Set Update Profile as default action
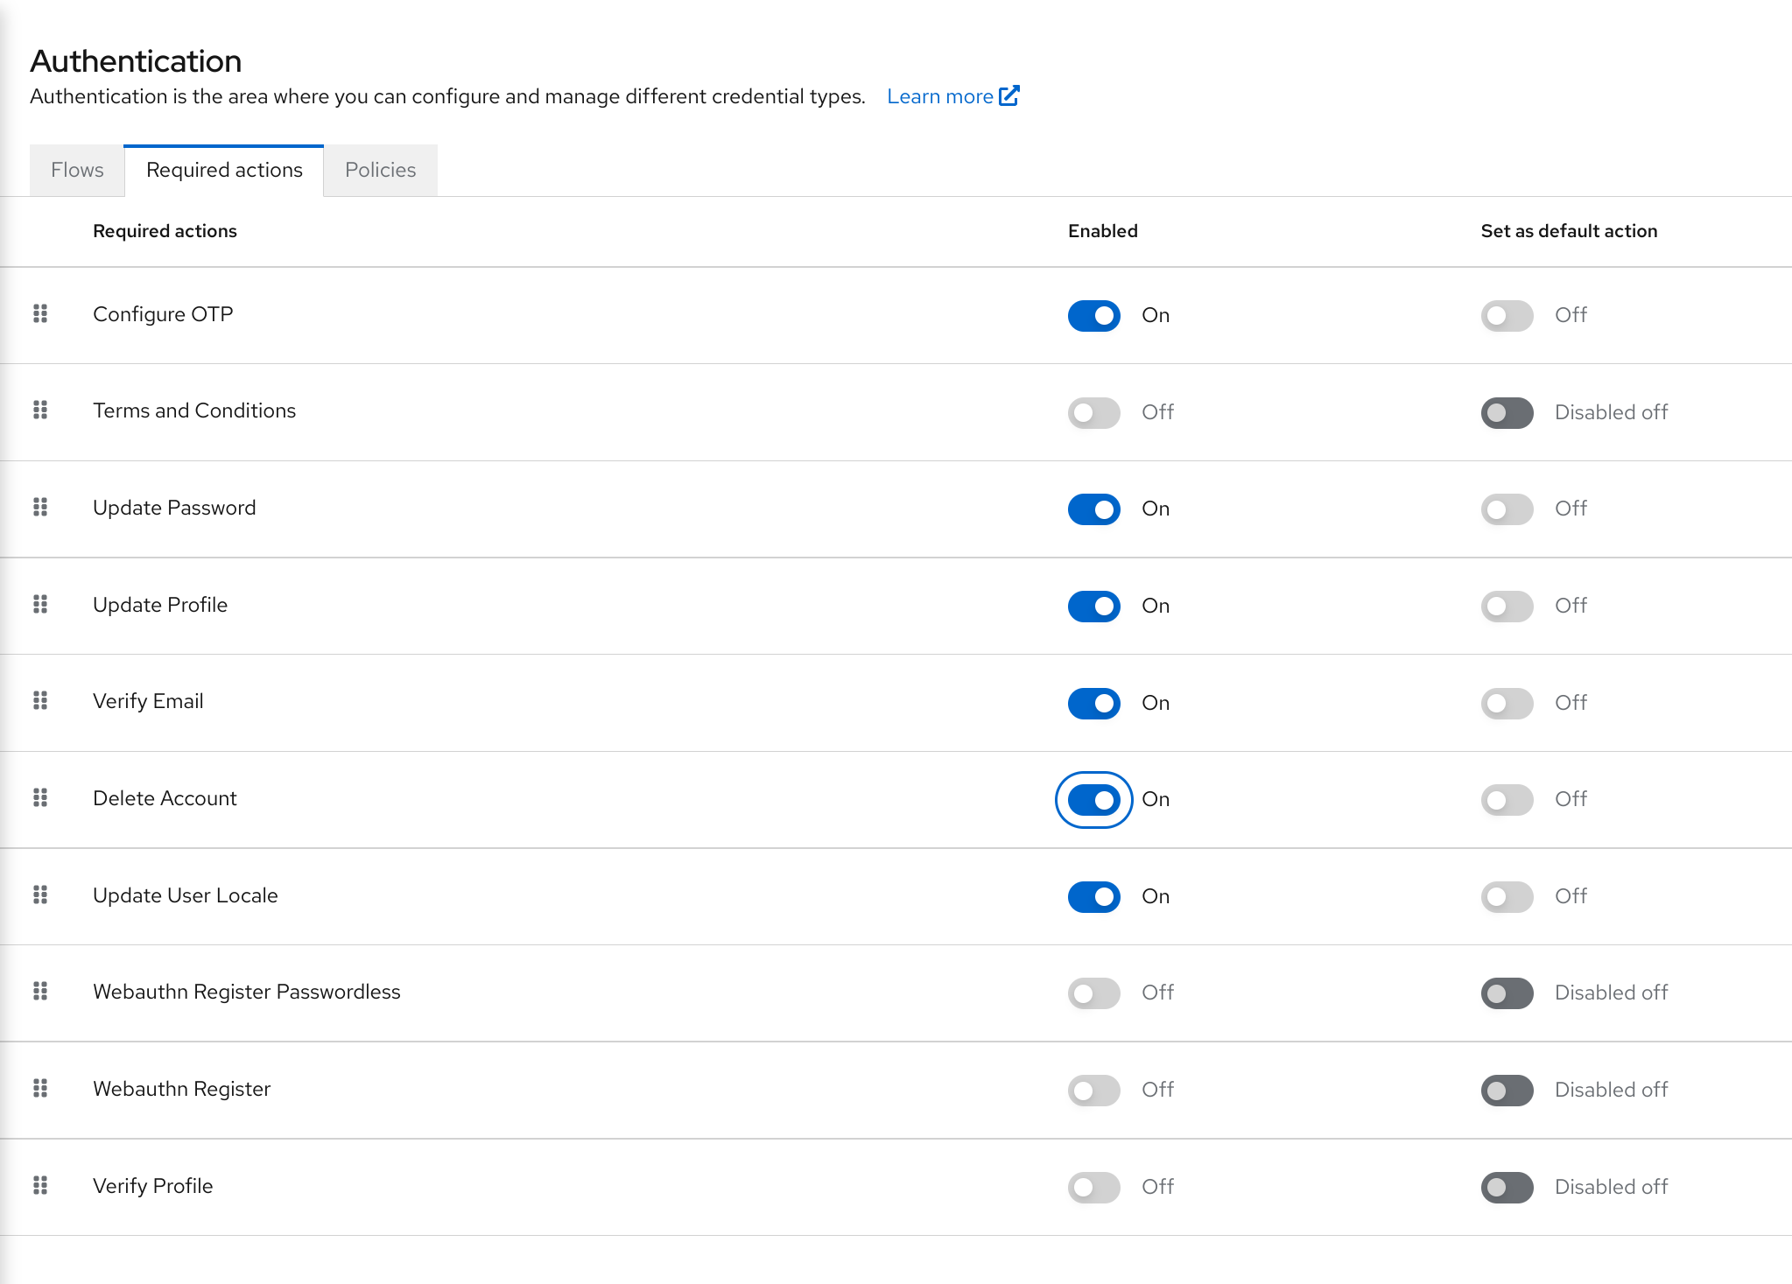1792x1284 pixels. coord(1506,607)
